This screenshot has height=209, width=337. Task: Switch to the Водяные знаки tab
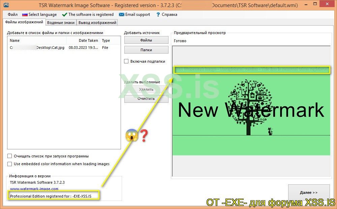[61, 23]
